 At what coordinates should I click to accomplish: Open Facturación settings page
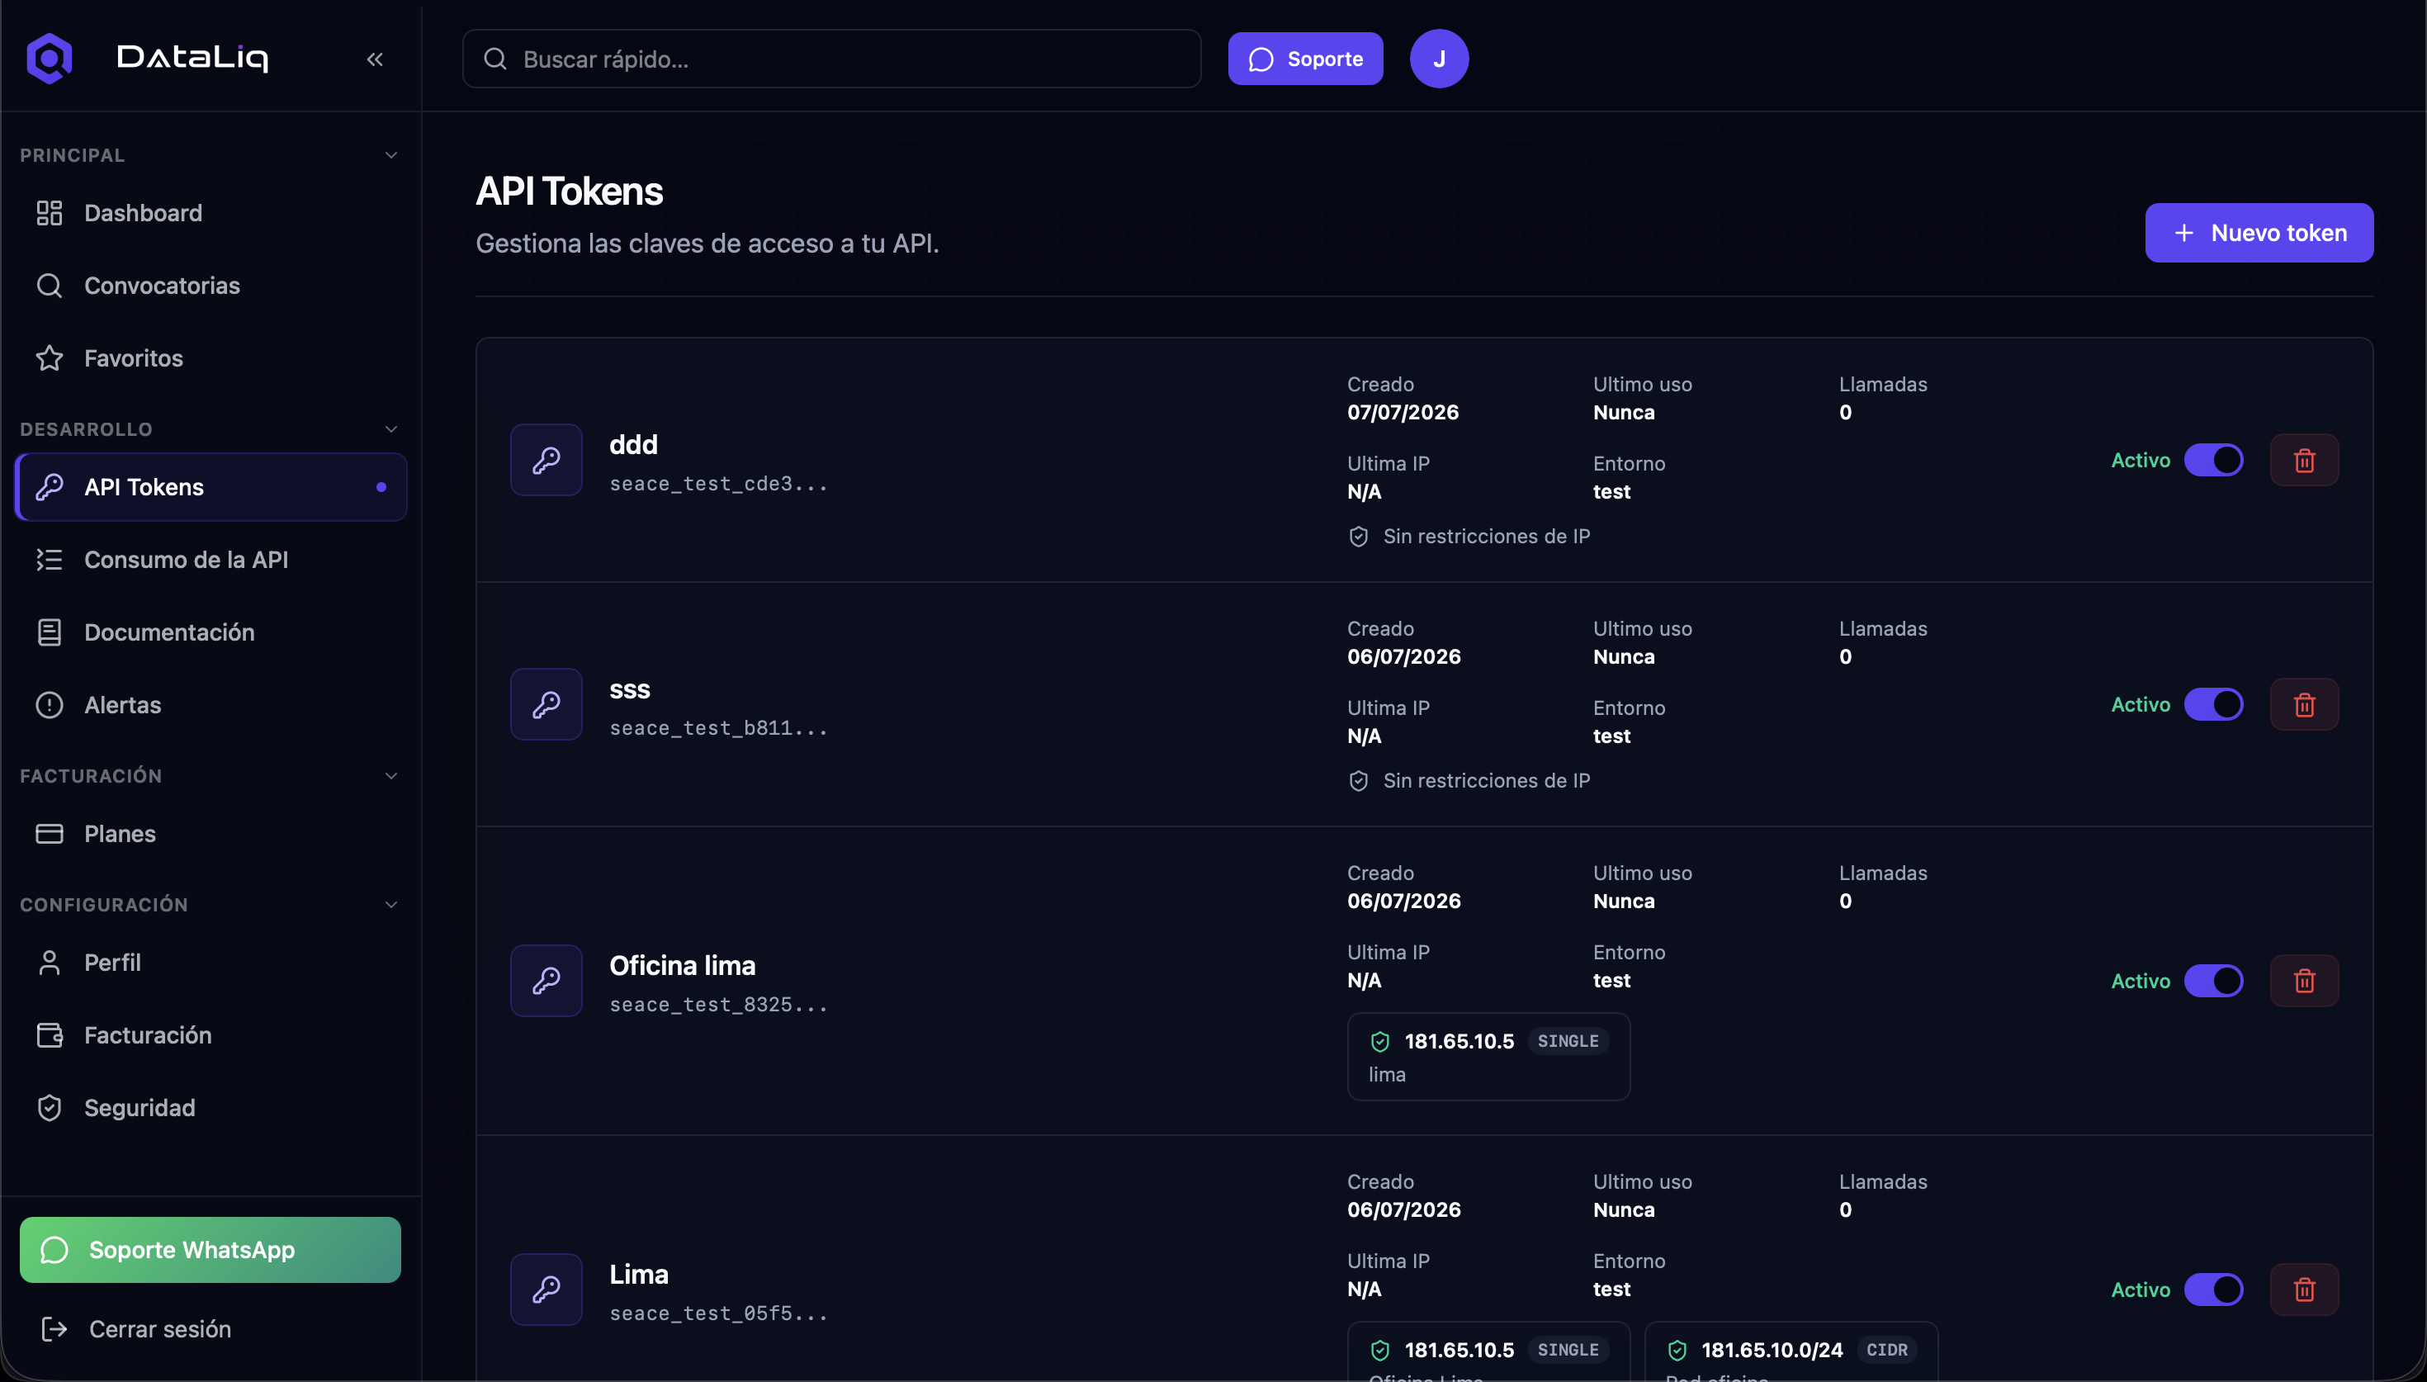pyautogui.click(x=211, y=1034)
